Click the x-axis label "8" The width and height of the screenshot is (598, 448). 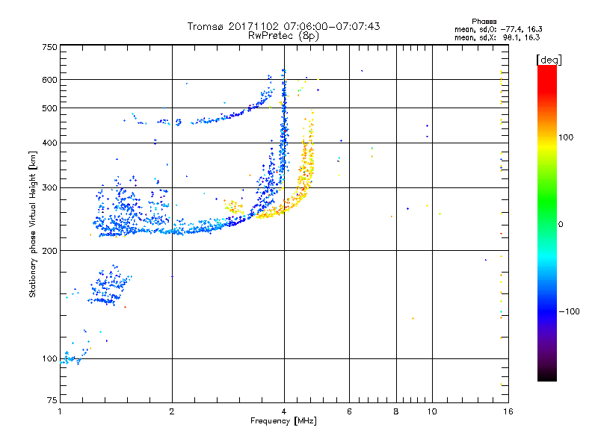click(396, 411)
